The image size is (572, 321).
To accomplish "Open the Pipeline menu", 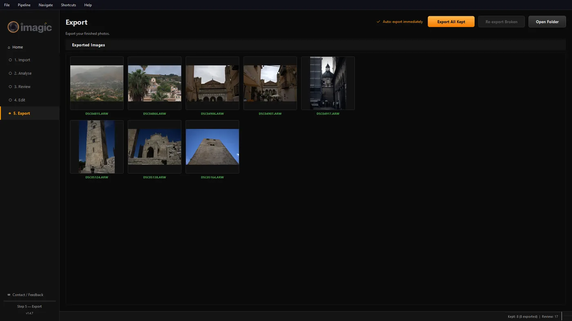I will 24,5.
